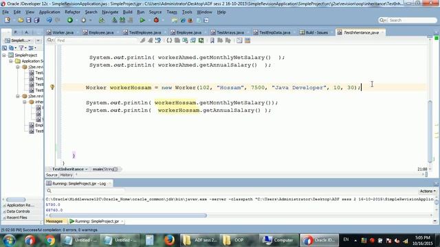Click the OOP folder taskbar button

pyautogui.click(x=239, y=240)
